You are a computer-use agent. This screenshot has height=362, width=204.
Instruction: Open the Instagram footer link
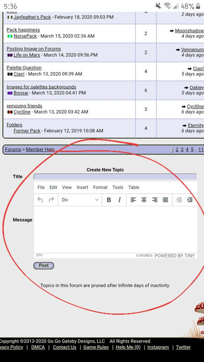click(x=158, y=347)
